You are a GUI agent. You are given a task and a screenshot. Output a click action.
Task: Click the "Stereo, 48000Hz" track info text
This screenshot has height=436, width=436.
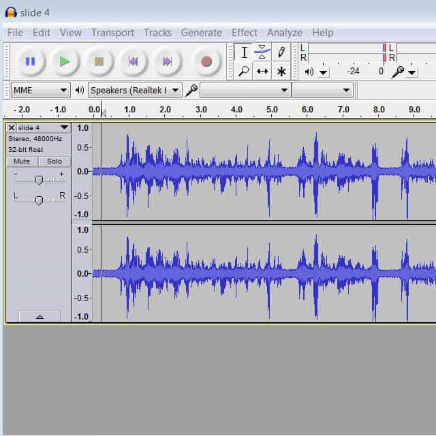(x=35, y=139)
